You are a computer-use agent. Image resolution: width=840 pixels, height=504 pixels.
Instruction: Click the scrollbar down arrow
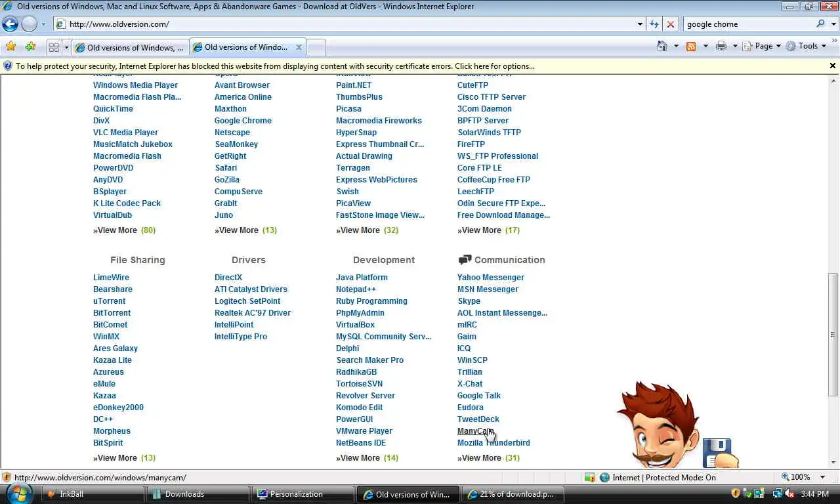[834, 463]
